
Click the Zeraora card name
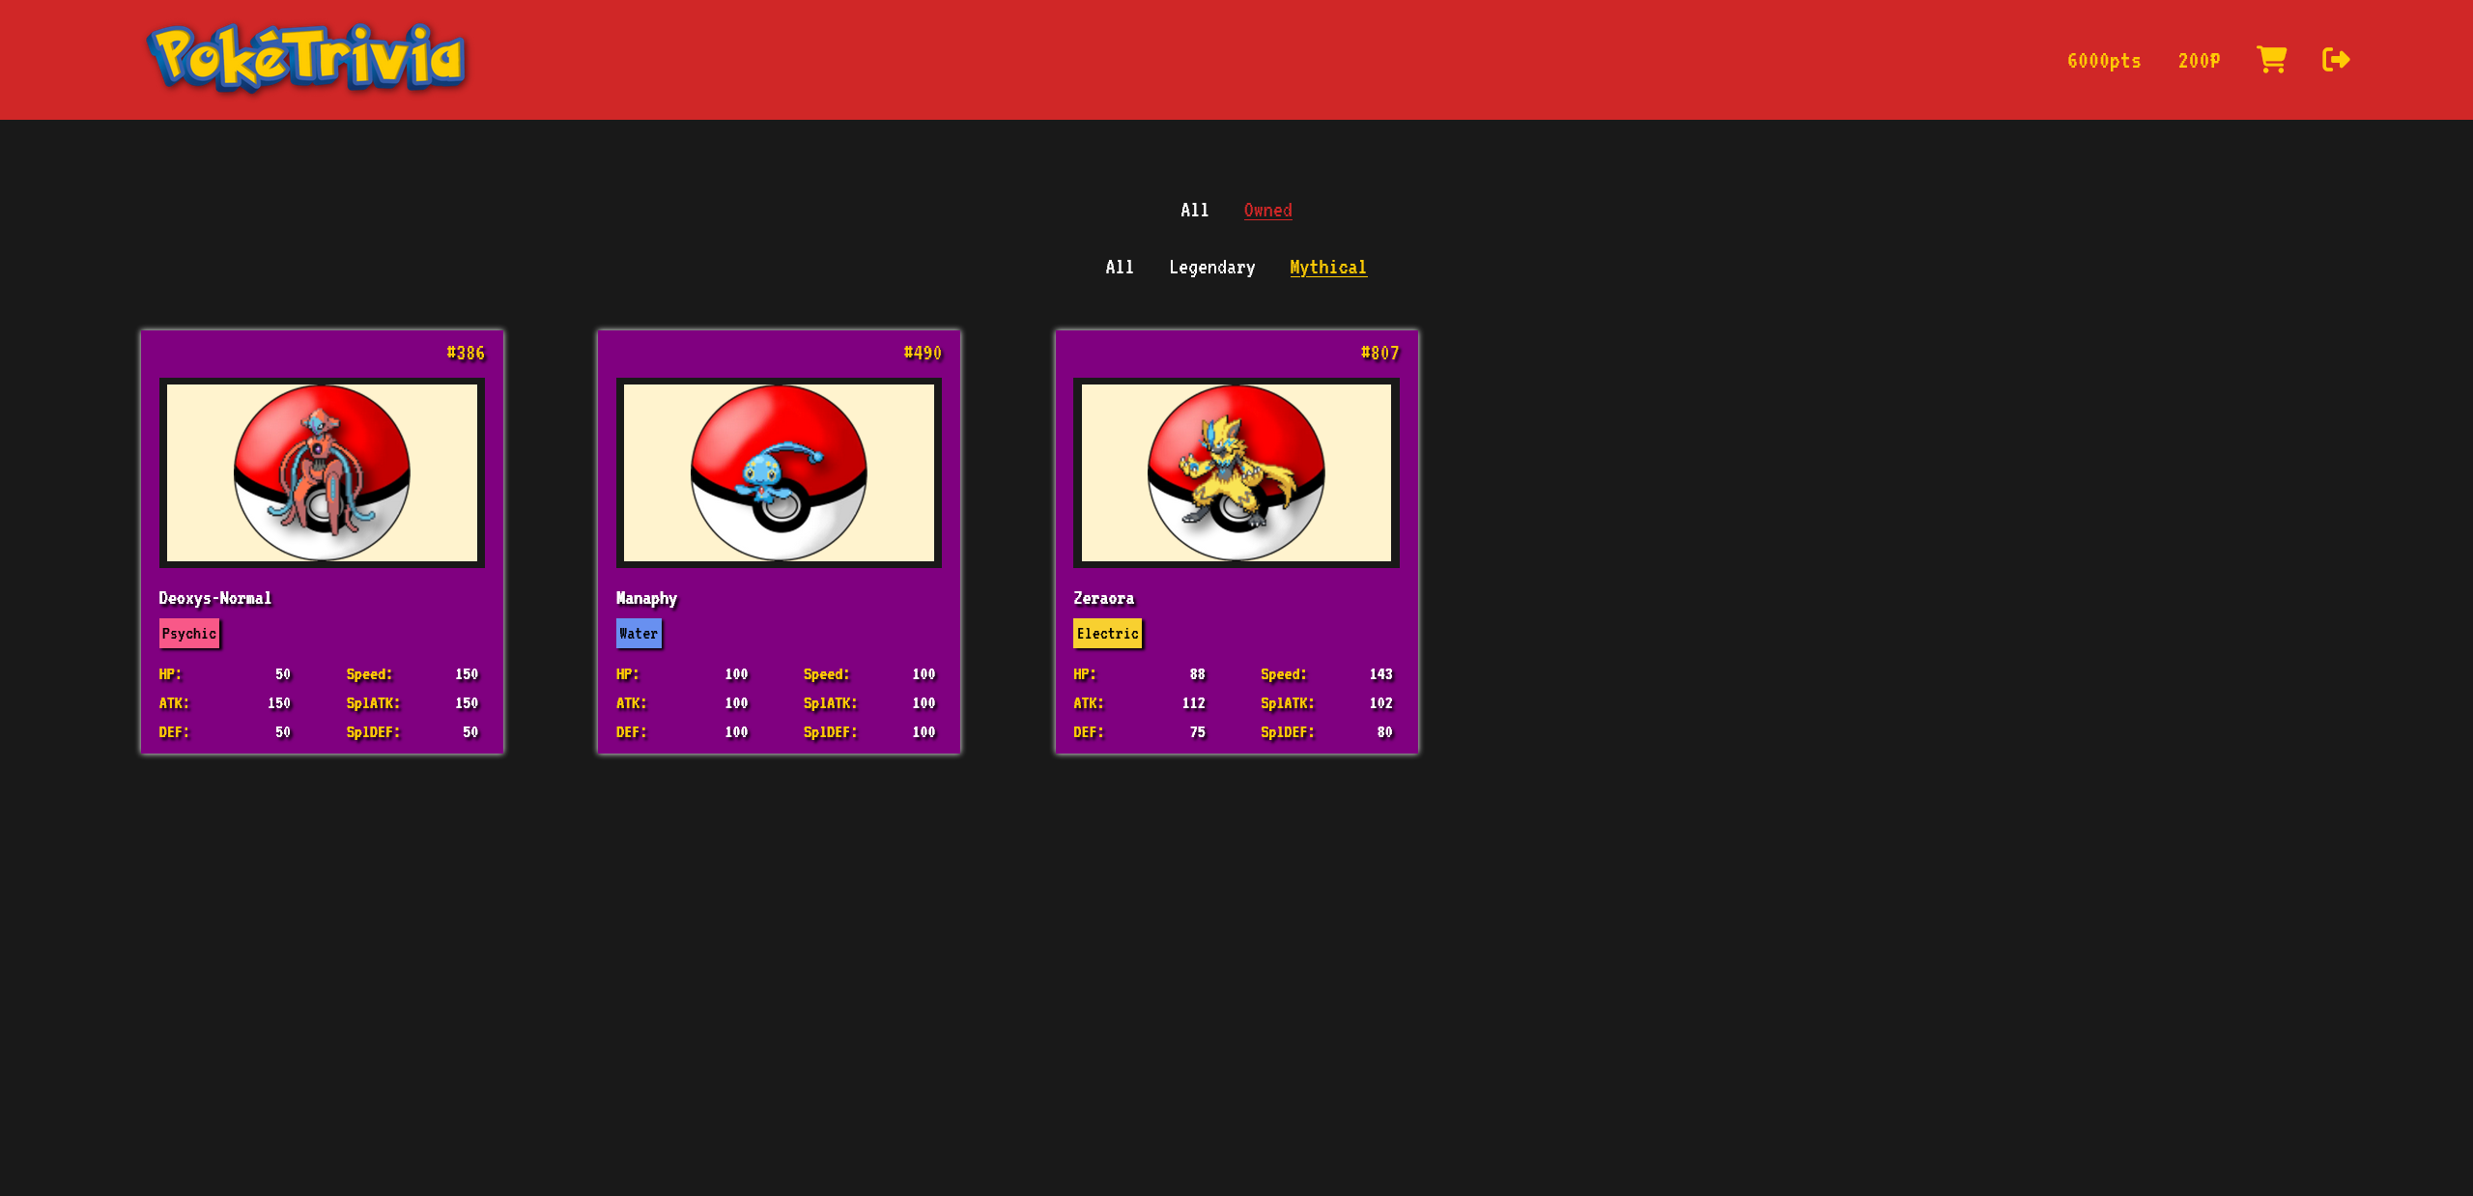1103,598
